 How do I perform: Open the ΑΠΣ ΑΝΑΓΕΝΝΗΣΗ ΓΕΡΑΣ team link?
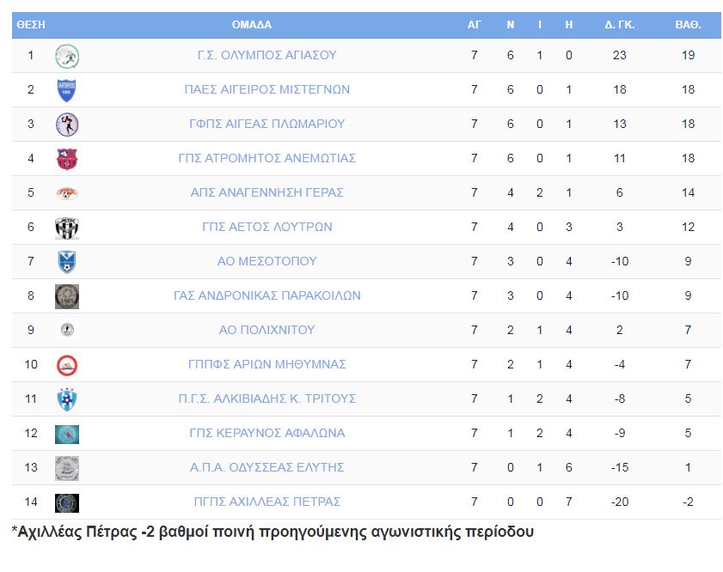[267, 192]
